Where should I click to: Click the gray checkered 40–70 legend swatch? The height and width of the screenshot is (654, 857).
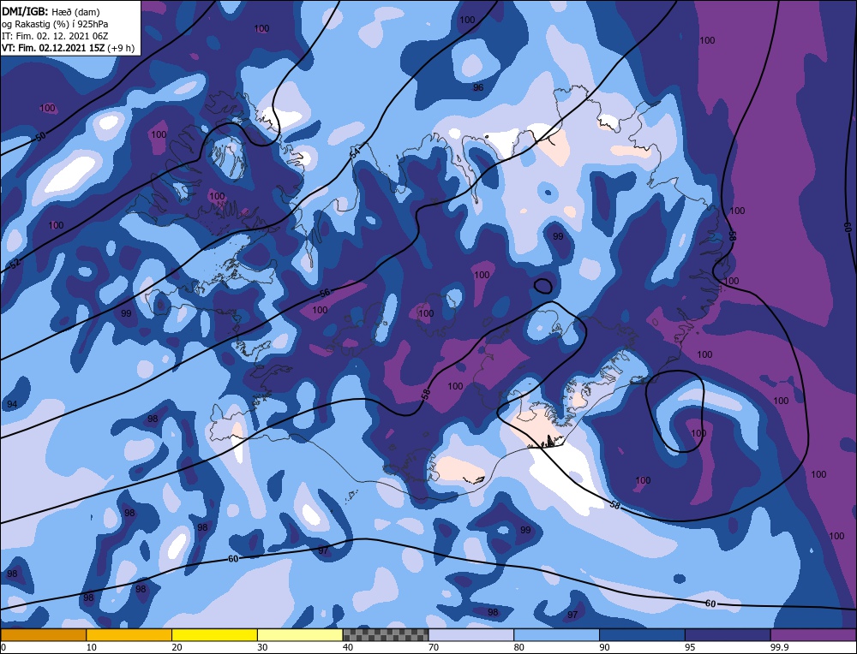[x=386, y=635]
